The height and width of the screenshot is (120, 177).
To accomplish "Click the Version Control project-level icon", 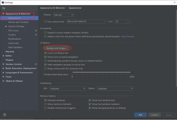I will click(x=36, y=64).
